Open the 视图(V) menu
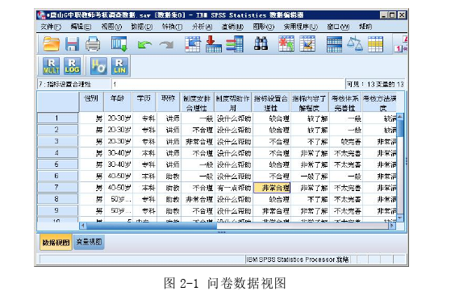 coord(111,27)
